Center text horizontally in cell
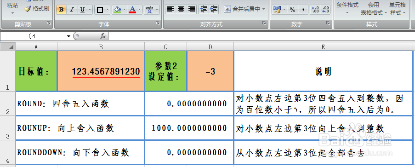This screenshot has width=415, height=167. [x=181, y=10]
